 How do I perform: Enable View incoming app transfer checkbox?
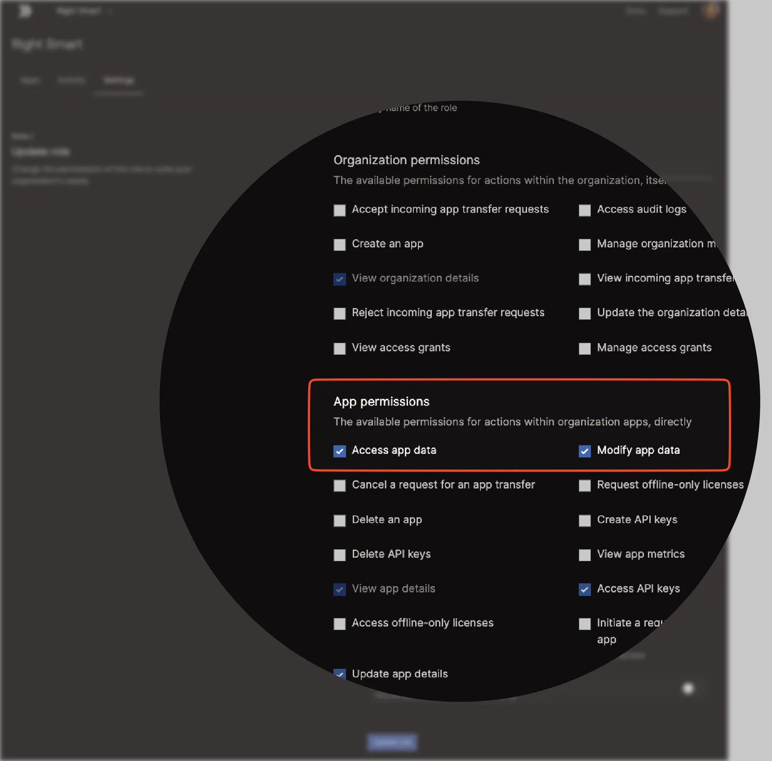pyautogui.click(x=585, y=279)
